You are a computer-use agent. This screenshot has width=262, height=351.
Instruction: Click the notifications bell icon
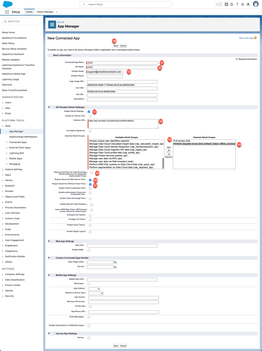(x=248, y=4)
